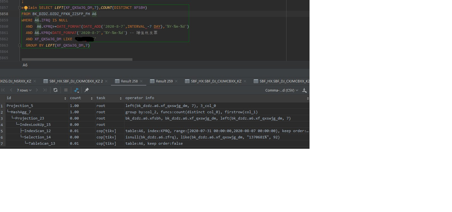This screenshot has width=452, height=212.
Task: Open the Comma-separated CSV format dropdown
Action: click(281, 90)
